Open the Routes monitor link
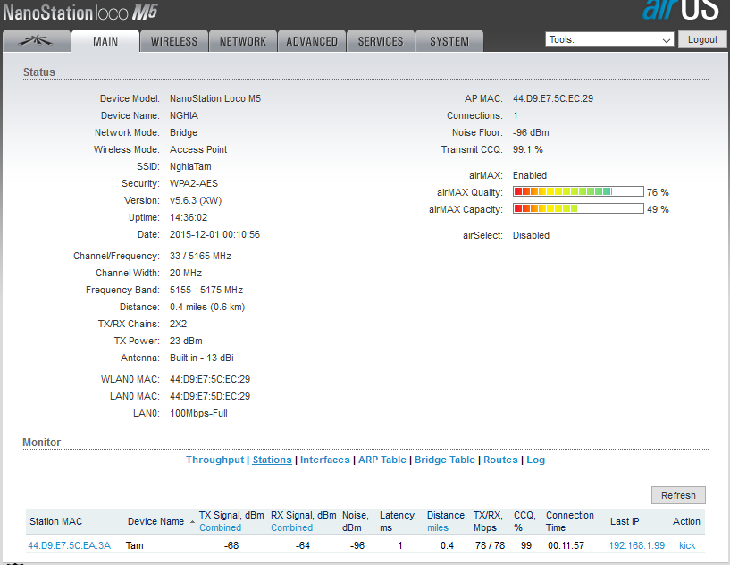 pyautogui.click(x=500, y=460)
